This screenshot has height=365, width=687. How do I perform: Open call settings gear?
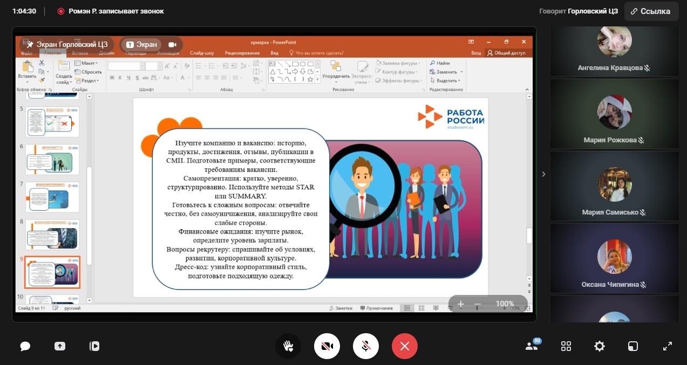tap(600, 346)
